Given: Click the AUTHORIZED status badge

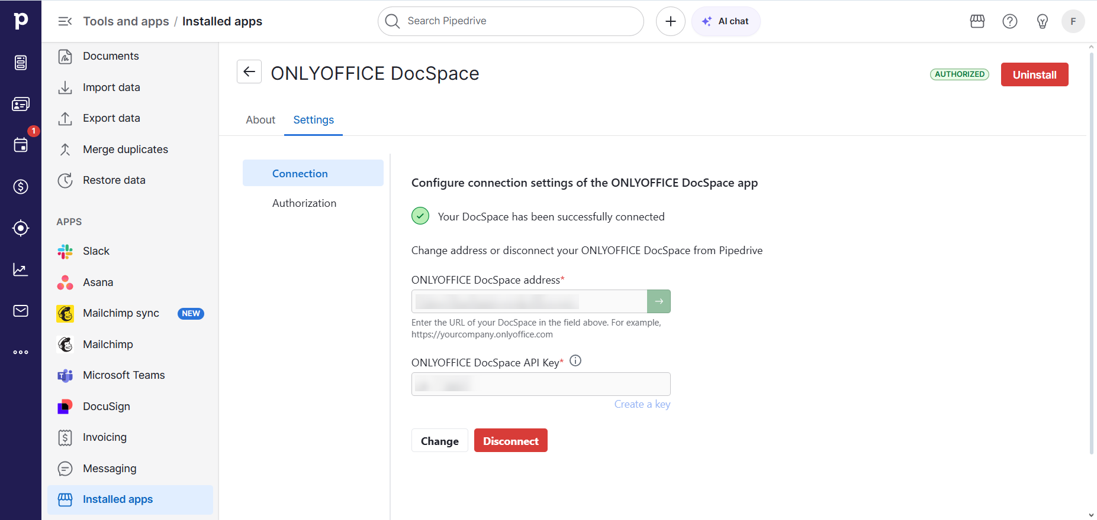Looking at the screenshot, I should click(960, 74).
